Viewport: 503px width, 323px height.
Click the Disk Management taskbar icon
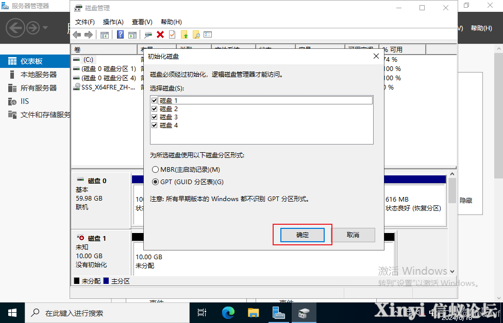pos(304,313)
